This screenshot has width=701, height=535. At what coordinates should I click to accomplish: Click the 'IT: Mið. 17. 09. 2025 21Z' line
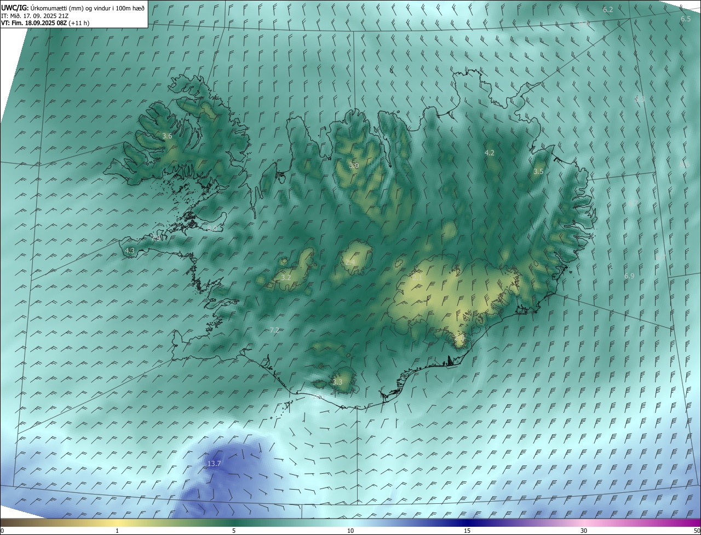[35, 16]
